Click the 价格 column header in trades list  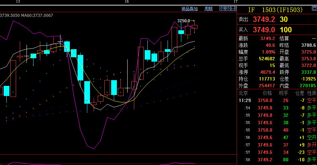[x=267, y=93]
